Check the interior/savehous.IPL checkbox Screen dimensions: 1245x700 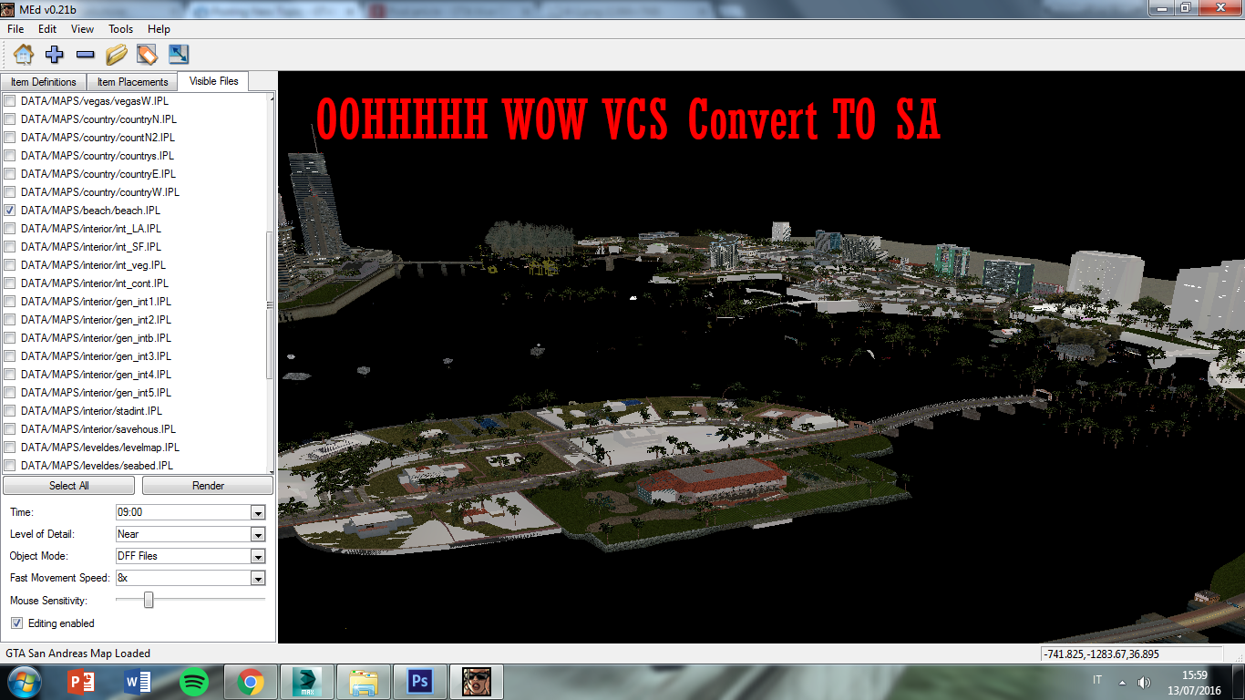(x=10, y=429)
